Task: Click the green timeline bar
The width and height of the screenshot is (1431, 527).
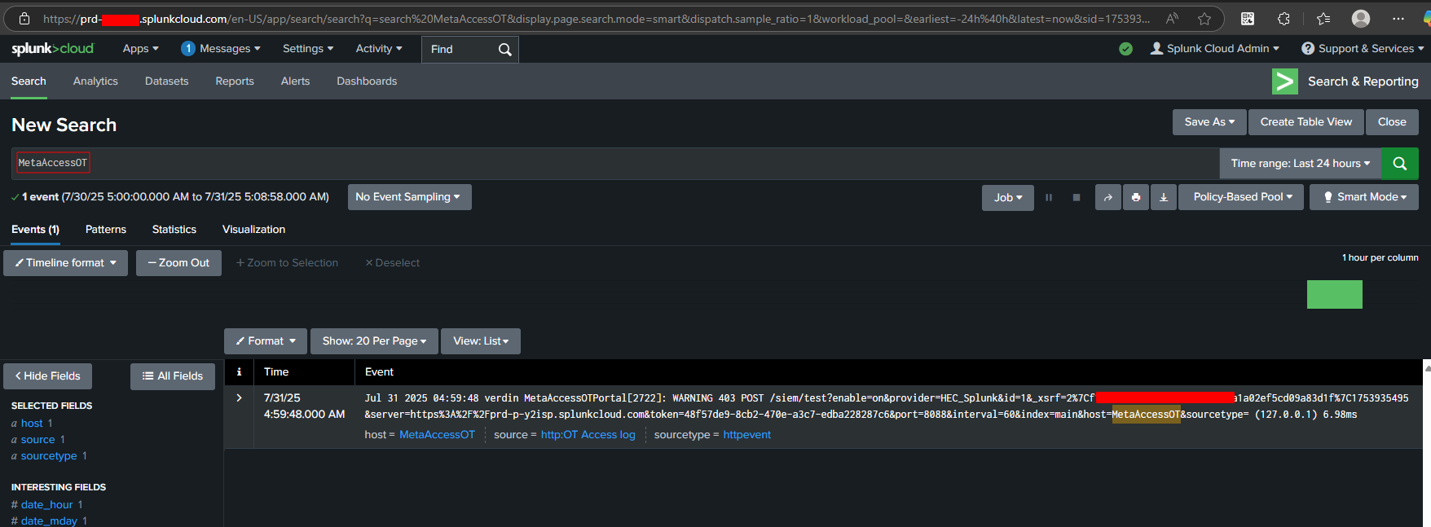Action: click(x=1335, y=294)
